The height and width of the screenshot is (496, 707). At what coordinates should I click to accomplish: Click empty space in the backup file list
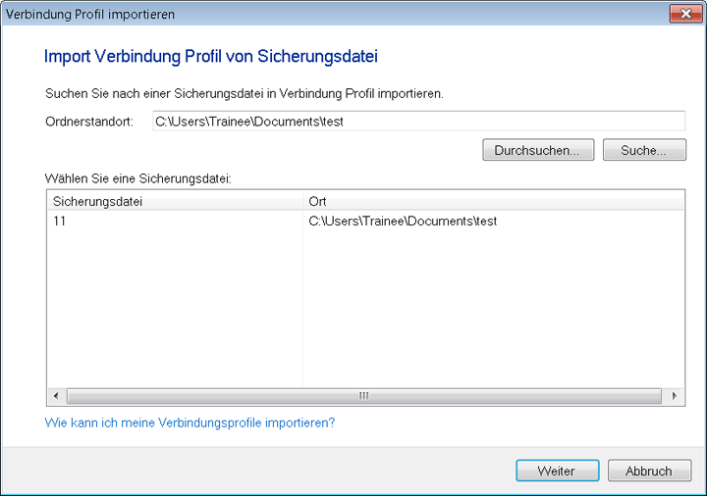click(x=393, y=314)
